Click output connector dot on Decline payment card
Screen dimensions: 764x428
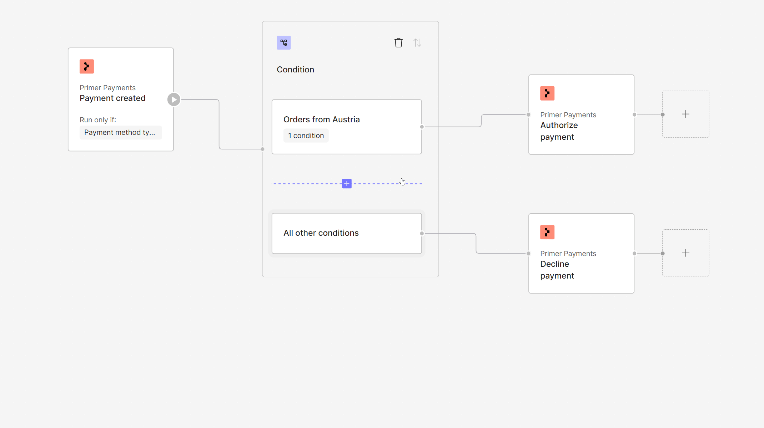[x=634, y=254]
